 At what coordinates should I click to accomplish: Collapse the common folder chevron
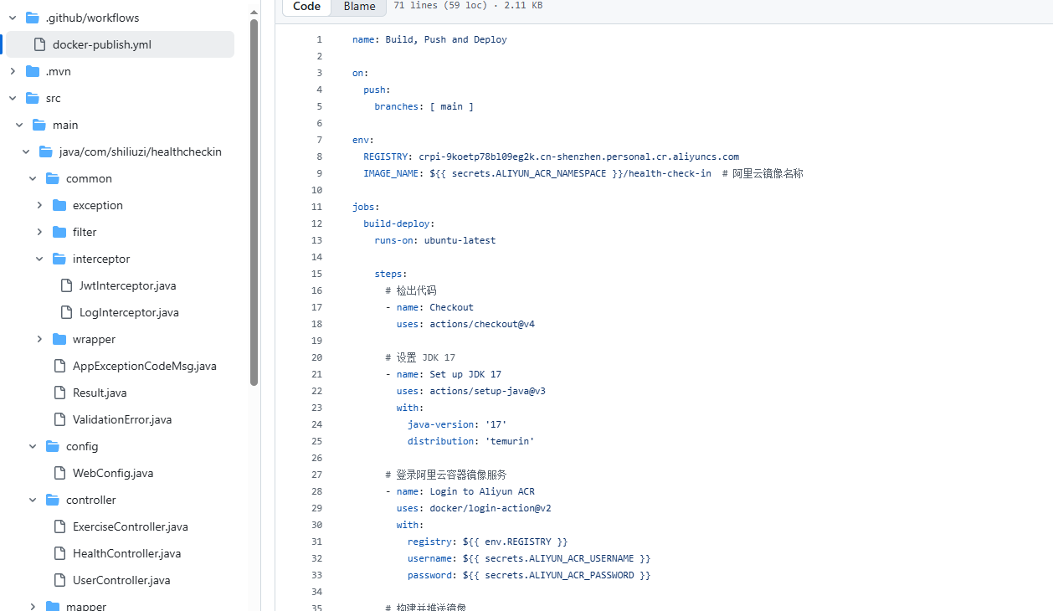tap(33, 178)
